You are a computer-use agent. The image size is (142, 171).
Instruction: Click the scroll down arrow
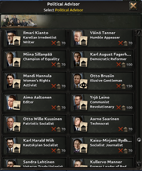click(139, 164)
